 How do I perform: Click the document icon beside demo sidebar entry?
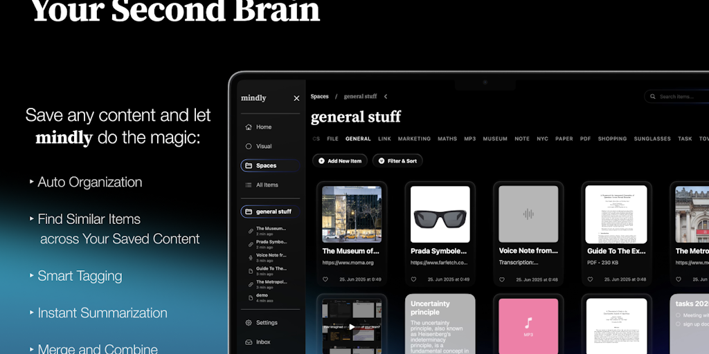point(251,297)
